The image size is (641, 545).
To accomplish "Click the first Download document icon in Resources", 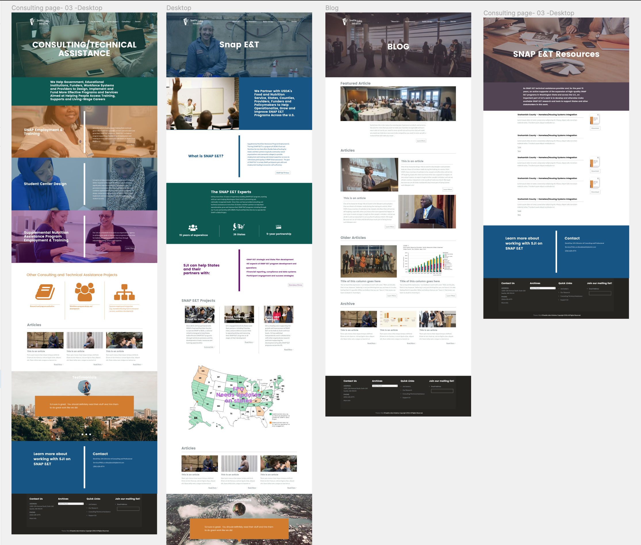I will coord(595,119).
